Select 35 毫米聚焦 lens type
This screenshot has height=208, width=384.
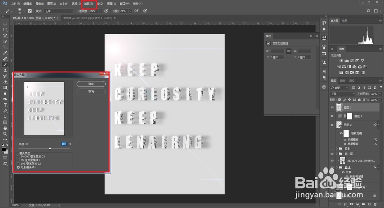click(x=18, y=160)
